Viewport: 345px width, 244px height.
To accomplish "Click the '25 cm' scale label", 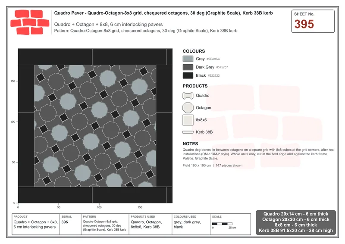I will tap(232, 228).
